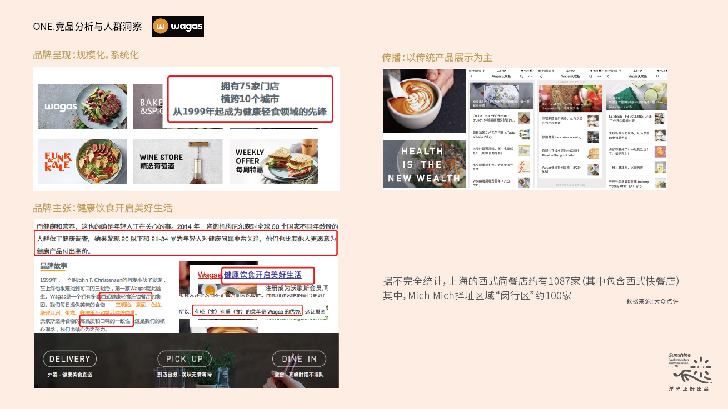Open the '七夕限量庆礼卡' article row

point(501,166)
